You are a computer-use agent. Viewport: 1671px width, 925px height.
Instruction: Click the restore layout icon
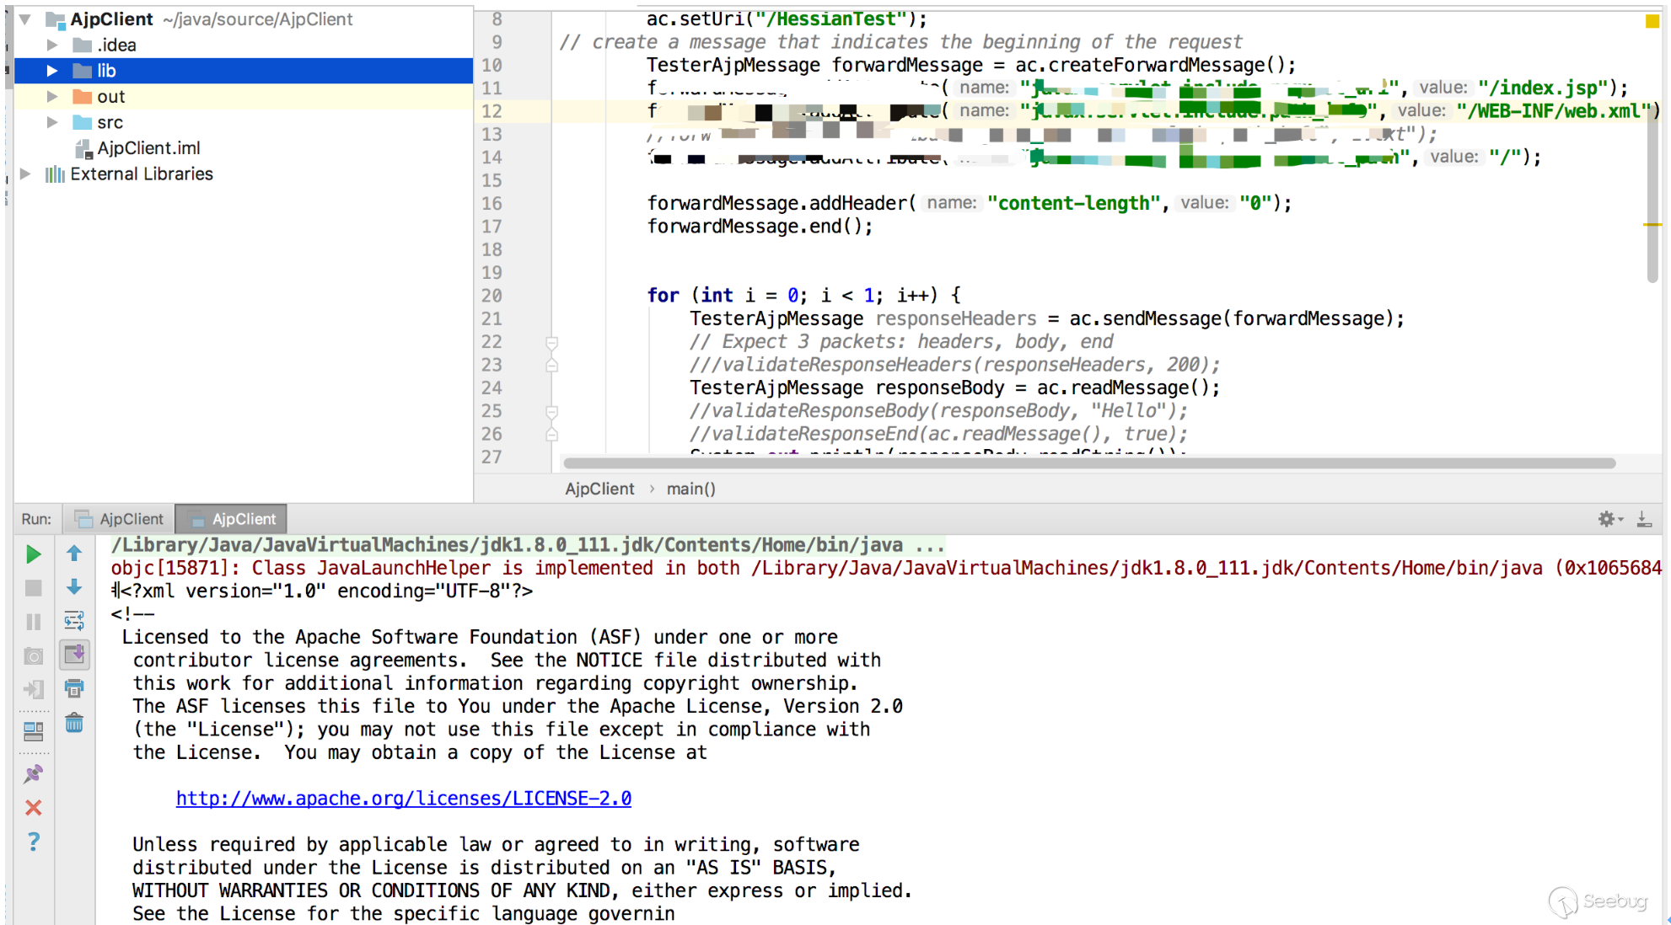pos(33,730)
